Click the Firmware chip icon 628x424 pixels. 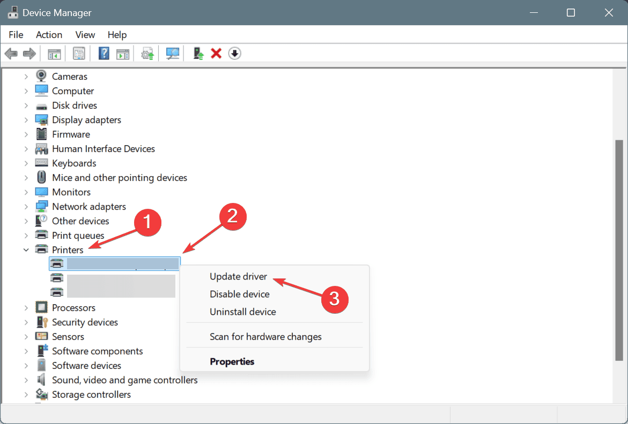pyautogui.click(x=41, y=134)
